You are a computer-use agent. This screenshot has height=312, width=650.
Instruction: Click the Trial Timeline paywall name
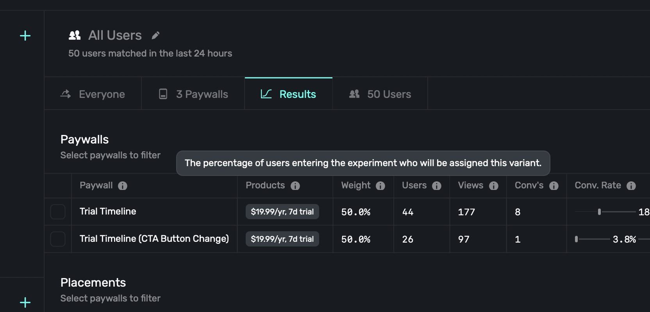pos(108,211)
